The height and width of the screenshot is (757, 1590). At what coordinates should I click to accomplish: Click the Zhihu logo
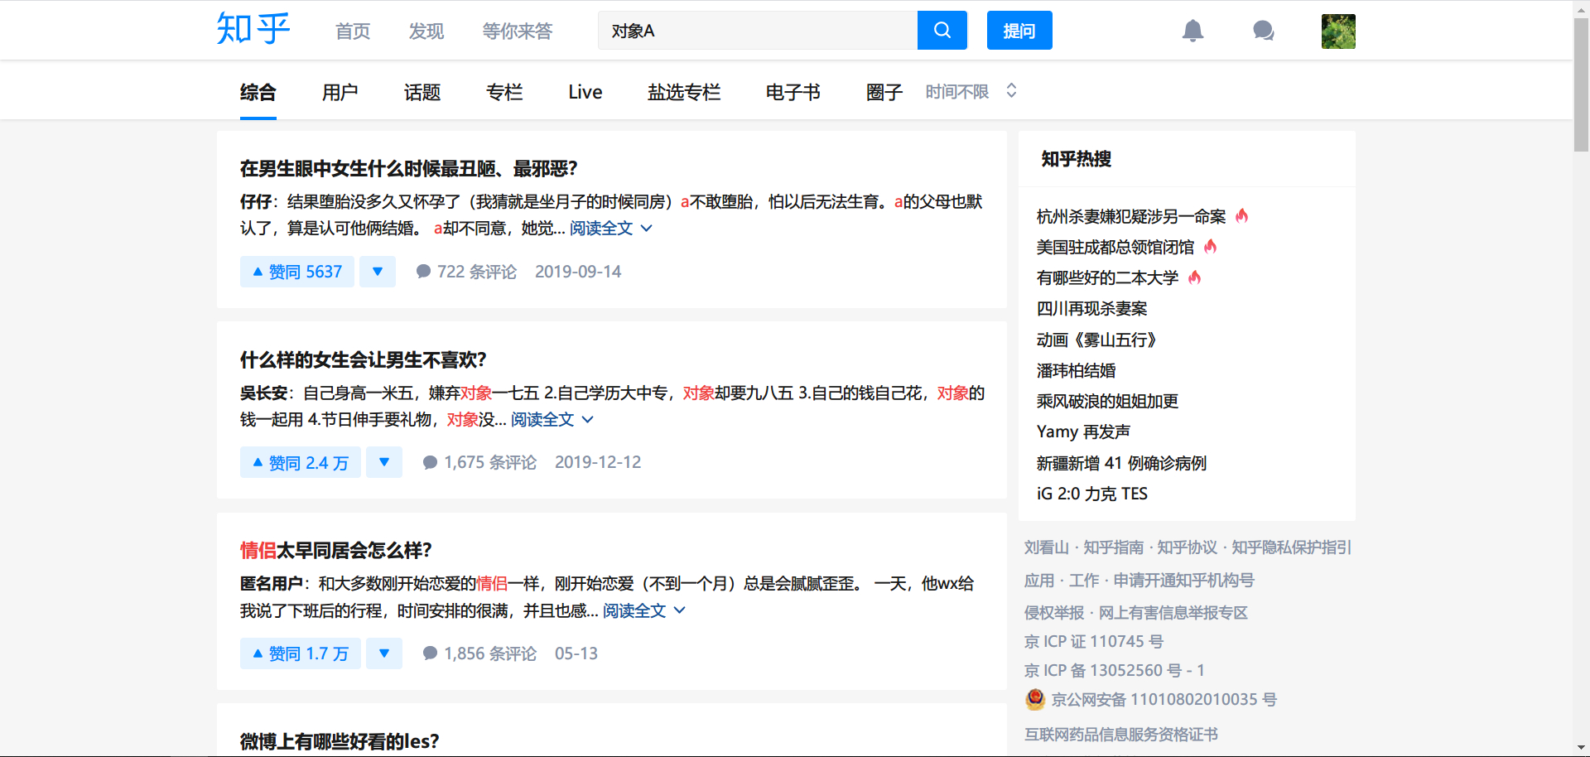click(253, 29)
